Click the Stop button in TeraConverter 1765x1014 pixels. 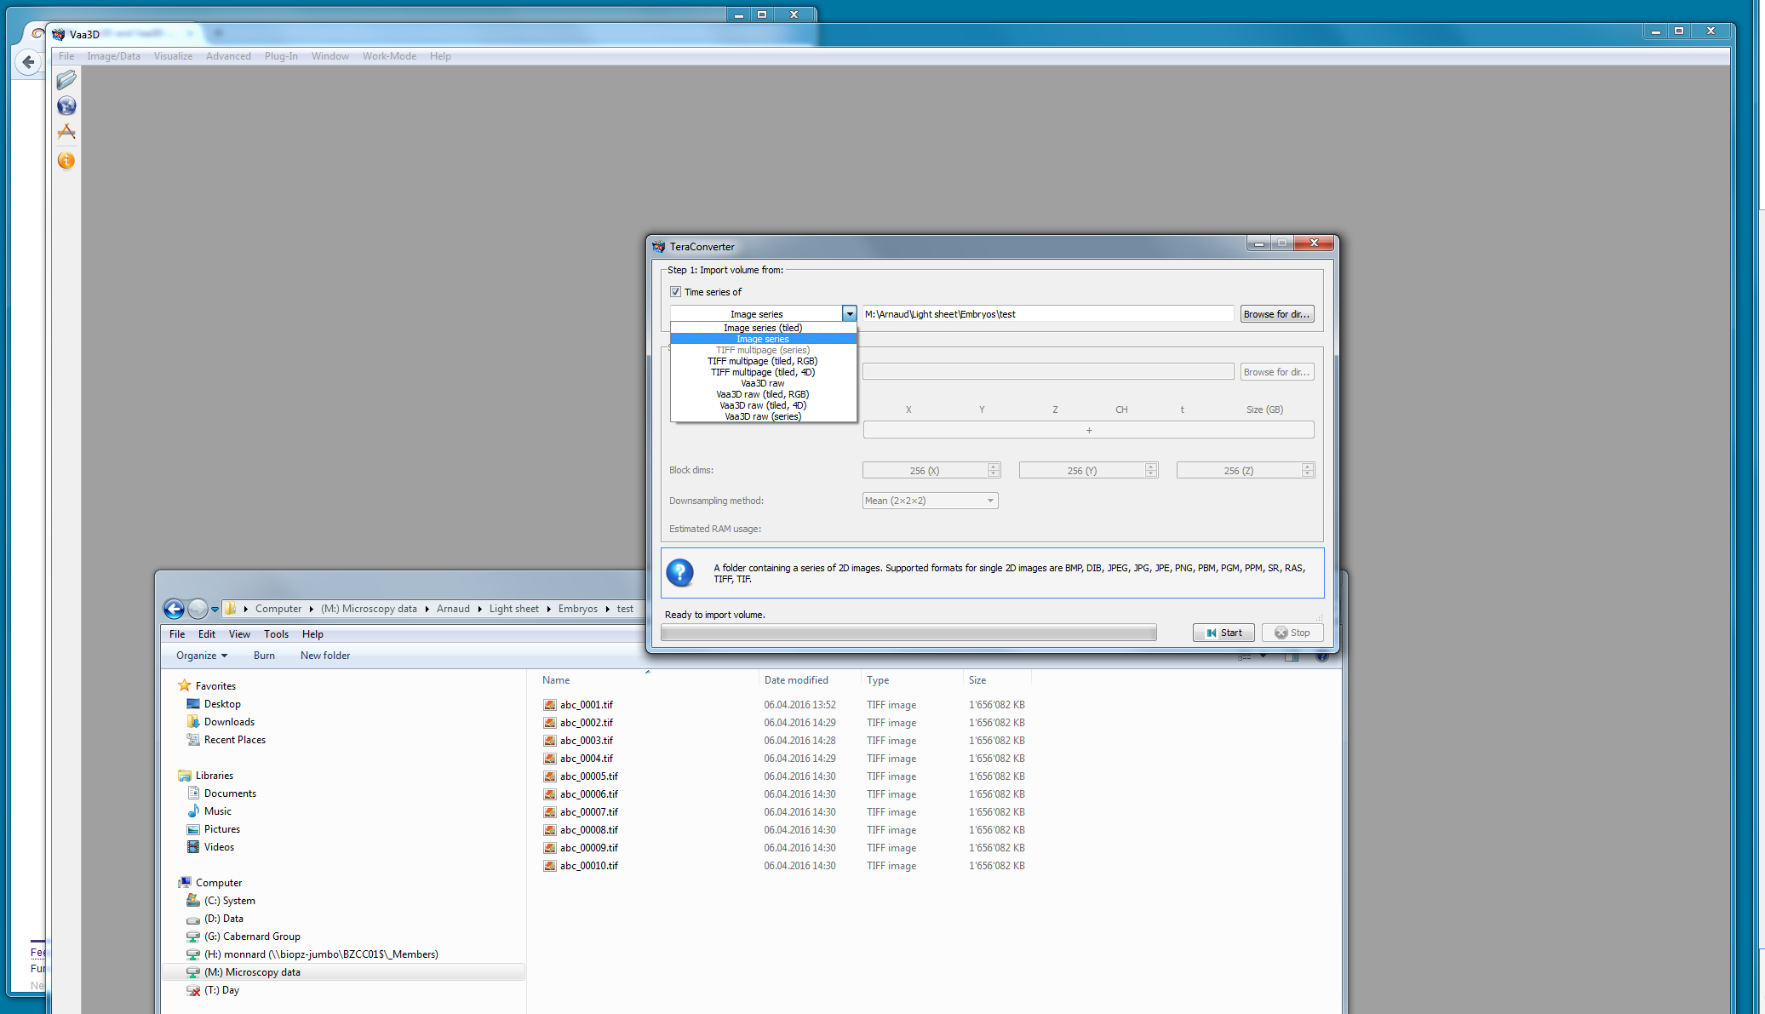[1292, 633]
